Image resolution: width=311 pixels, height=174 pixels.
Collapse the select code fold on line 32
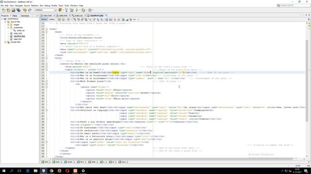coord(47,87)
